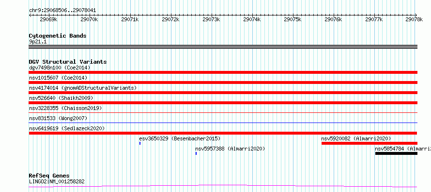Open the nsv526640 (Shaikh2009) variant label
431x192 pixels.
(61, 98)
